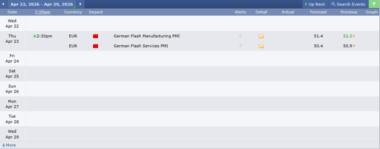Toggle alert bell for German Flash Services PMI
The width and height of the screenshot is (380, 149).
(240, 46)
